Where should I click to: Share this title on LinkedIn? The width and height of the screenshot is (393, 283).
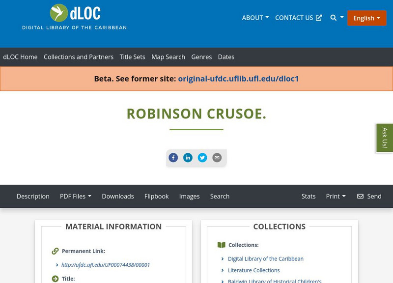188,158
